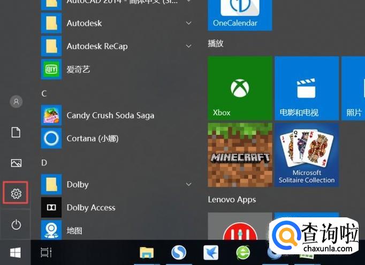
Task: Click the Windows Start button
Action: coord(16,253)
